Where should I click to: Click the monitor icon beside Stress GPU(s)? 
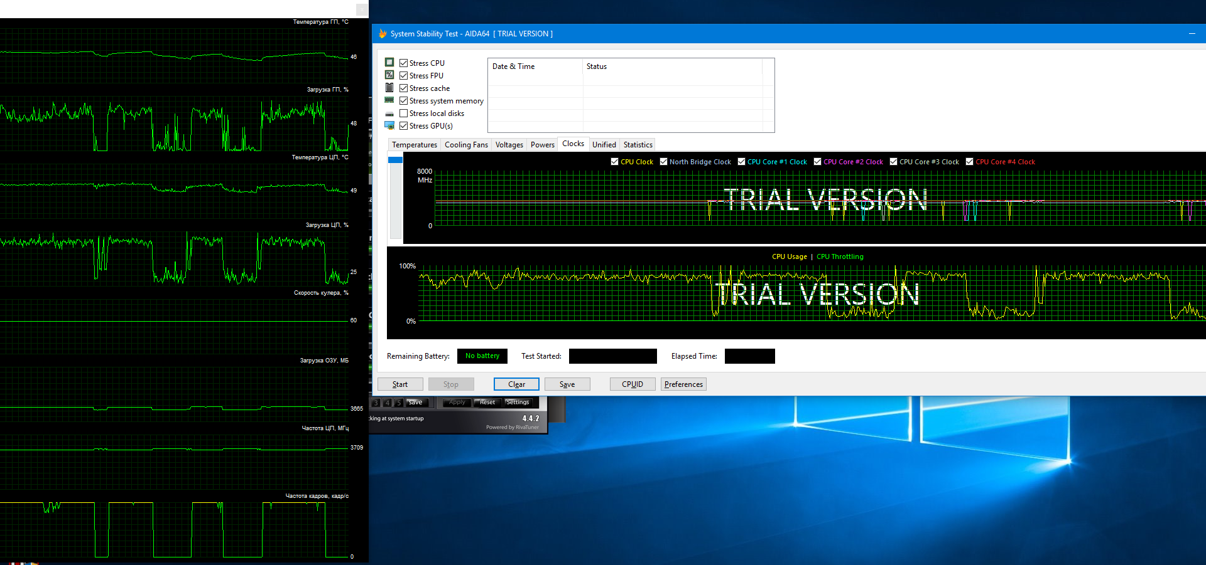point(389,126)
